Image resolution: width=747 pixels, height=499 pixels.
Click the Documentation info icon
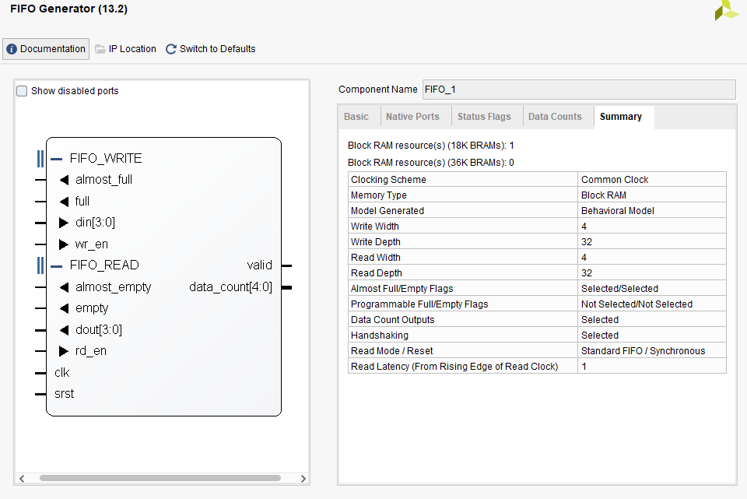[x=12, y=49]
